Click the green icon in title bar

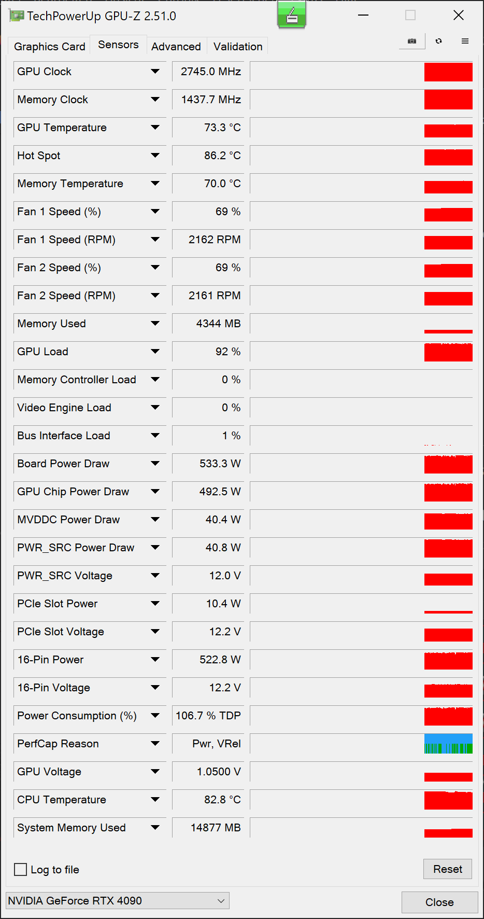pos(292,15)
